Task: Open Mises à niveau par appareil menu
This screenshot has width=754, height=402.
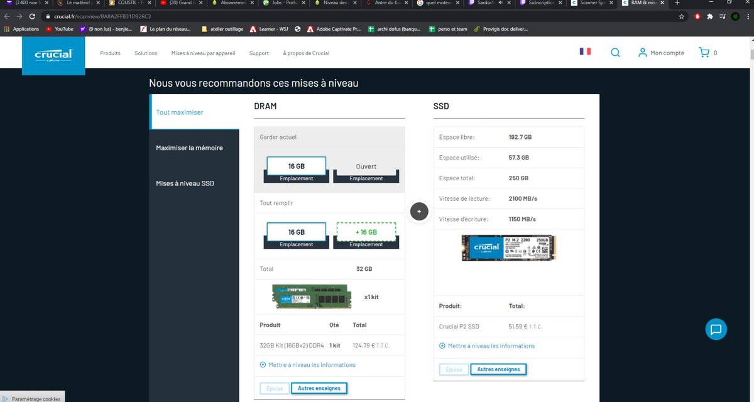Action: click(x=203, y=53)
